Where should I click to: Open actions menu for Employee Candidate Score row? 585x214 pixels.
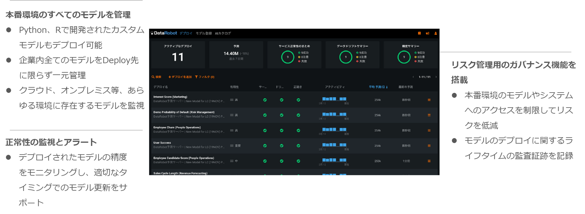[x=429, y=161]
